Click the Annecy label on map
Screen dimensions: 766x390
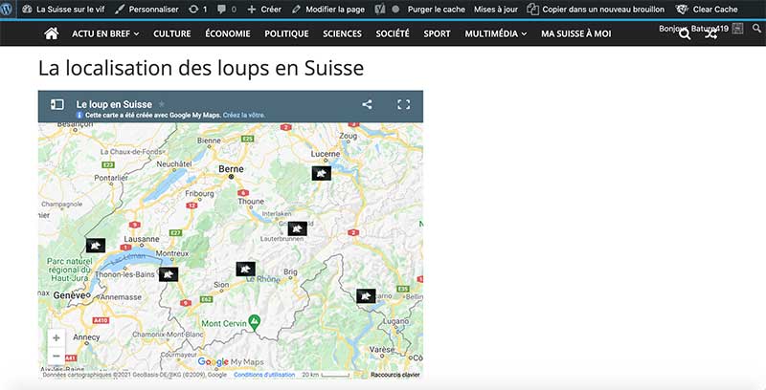[86, 337]
